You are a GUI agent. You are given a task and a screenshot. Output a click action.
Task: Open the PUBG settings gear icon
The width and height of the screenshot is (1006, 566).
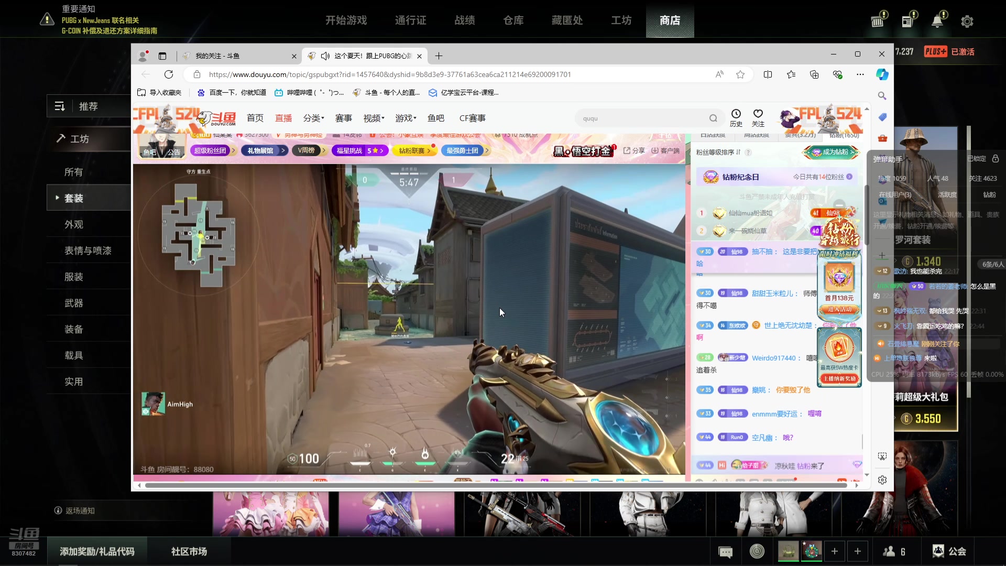(x=967, y=21)
